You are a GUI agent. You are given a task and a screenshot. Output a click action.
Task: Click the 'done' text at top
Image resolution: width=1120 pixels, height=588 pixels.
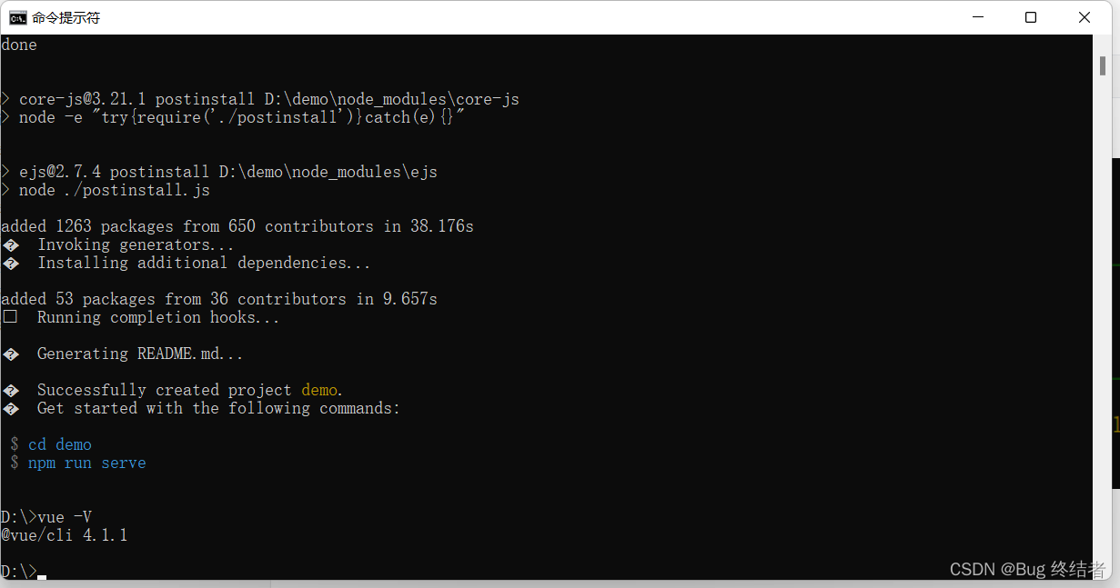pos(19,45)
